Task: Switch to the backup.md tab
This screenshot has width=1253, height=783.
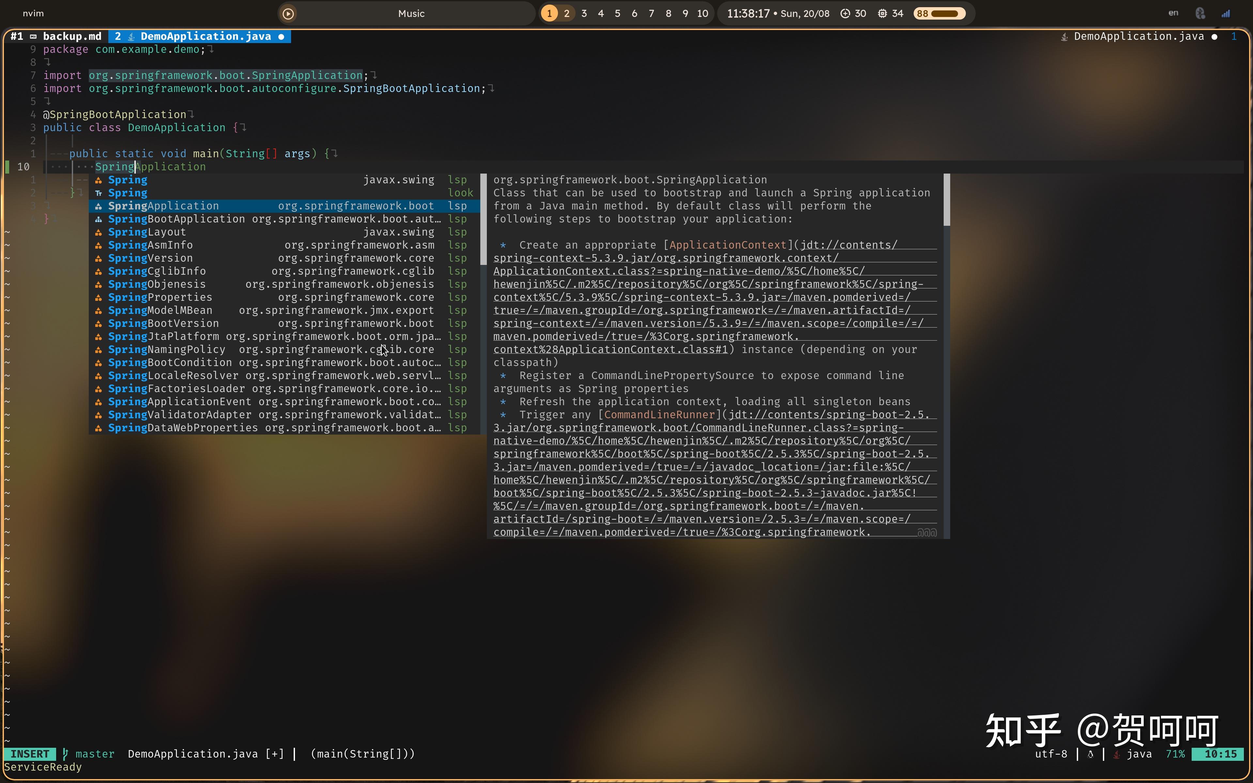Action: coord(72,36)
